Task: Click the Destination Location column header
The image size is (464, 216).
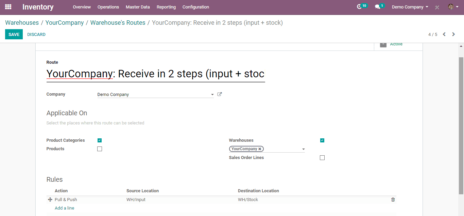Action: click(258, 191)
